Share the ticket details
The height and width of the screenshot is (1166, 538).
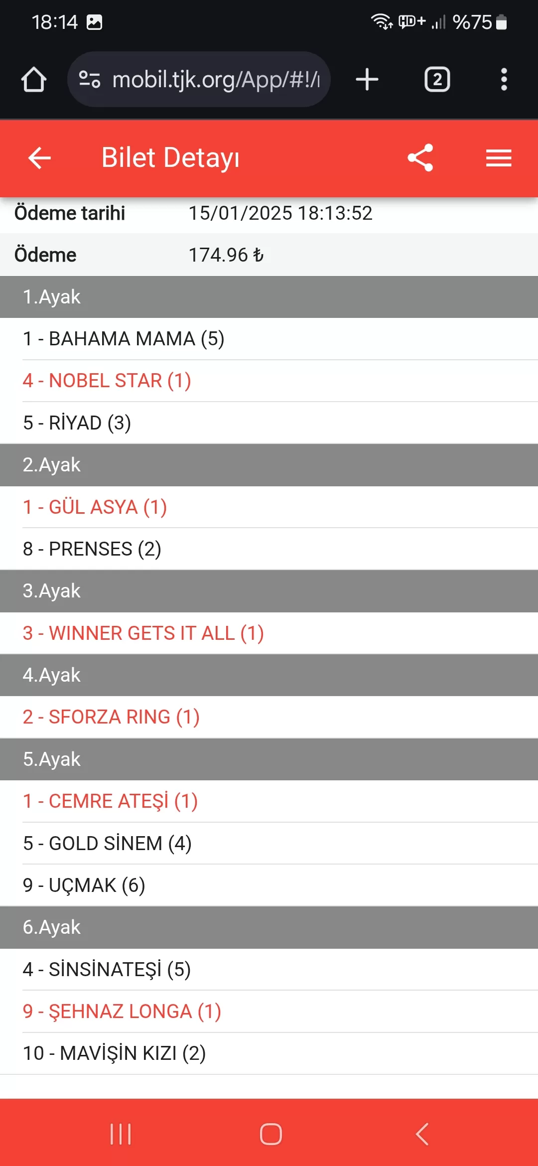pyautogui.click(x=420, y=158)
